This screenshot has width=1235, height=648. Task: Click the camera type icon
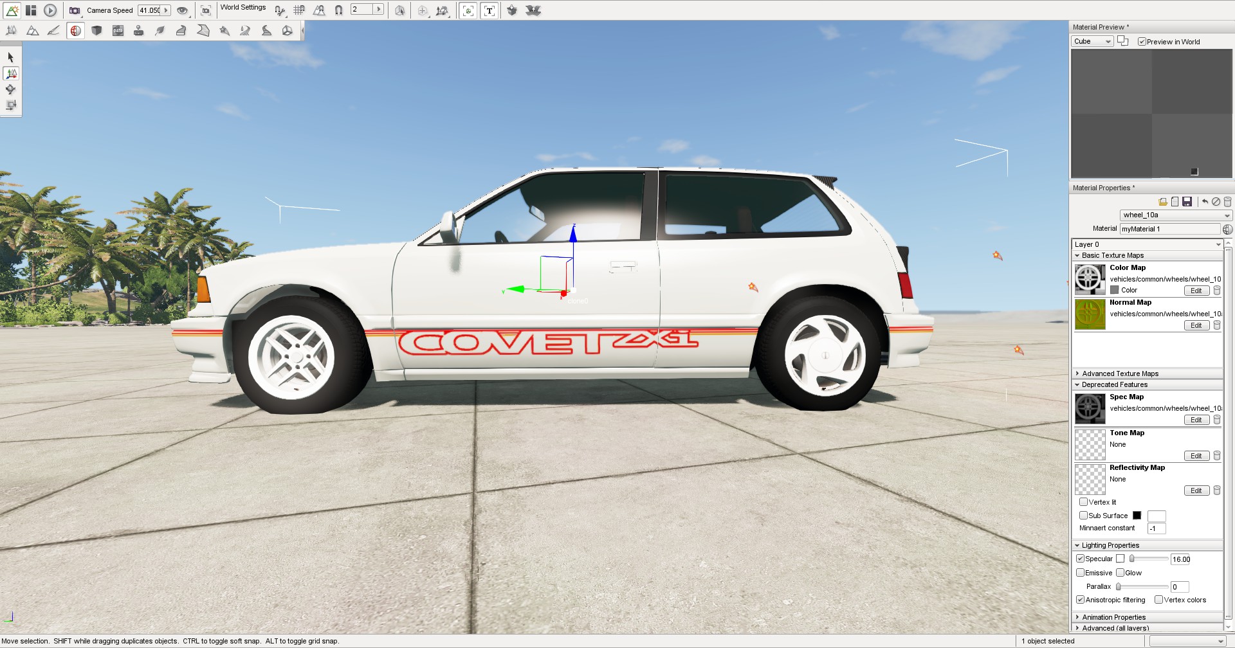(75, 10)
